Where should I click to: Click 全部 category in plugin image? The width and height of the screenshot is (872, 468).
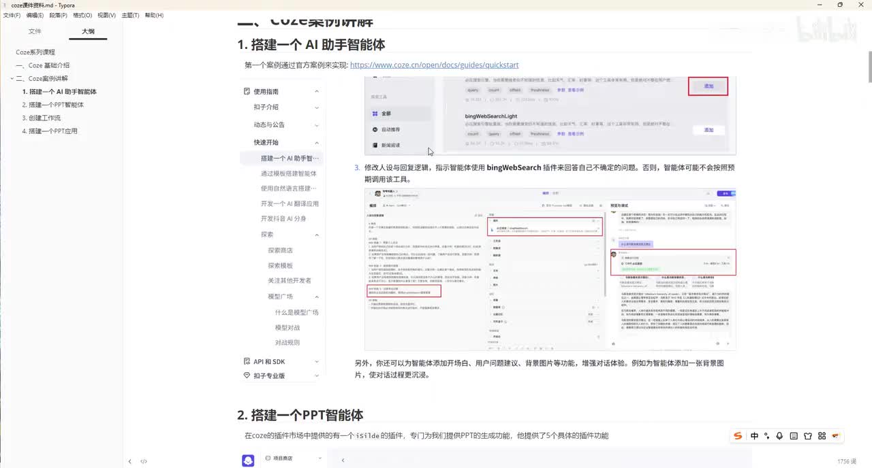click(386, 114)
